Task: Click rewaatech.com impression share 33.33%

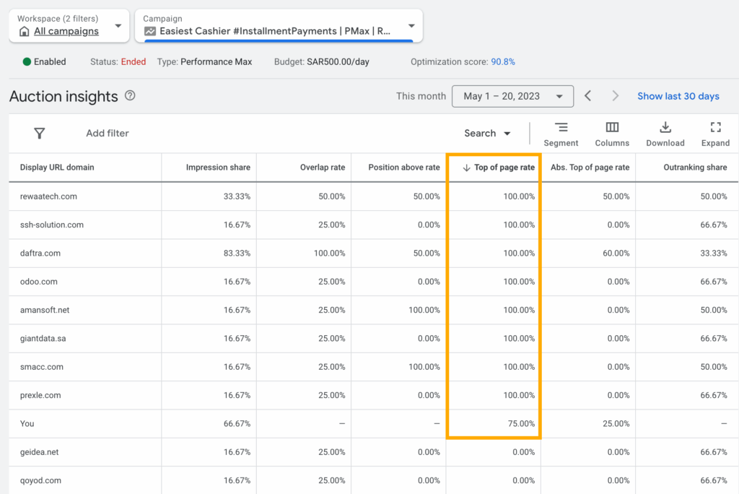Action: coord(237,196)
